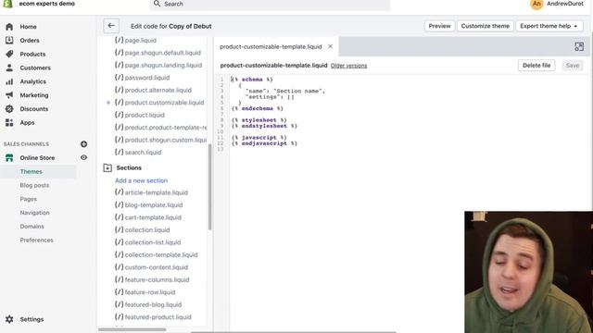Screen dimensions: 593x333
Task: Open Blog posts menu item
Action: click(x=34, y=185)
